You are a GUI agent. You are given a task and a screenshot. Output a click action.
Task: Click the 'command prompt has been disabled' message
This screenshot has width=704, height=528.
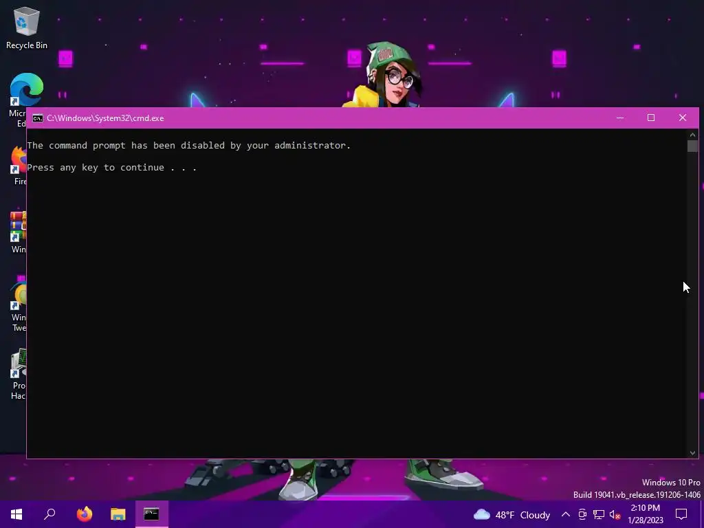(x=188, y=146)
